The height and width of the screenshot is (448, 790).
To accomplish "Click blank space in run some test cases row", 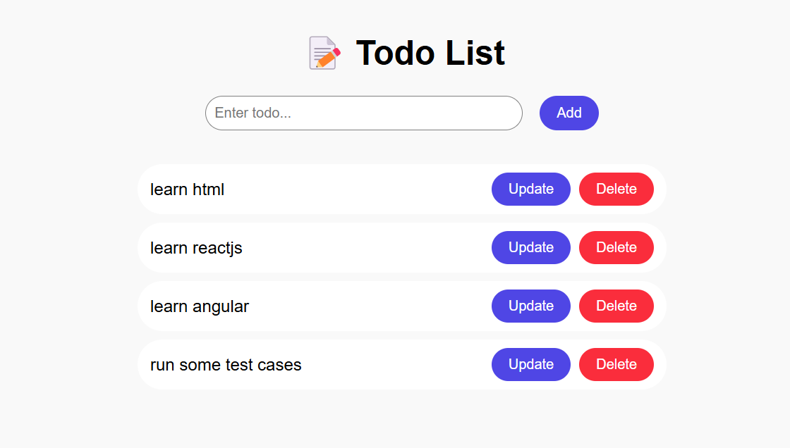I will (395, 365).
